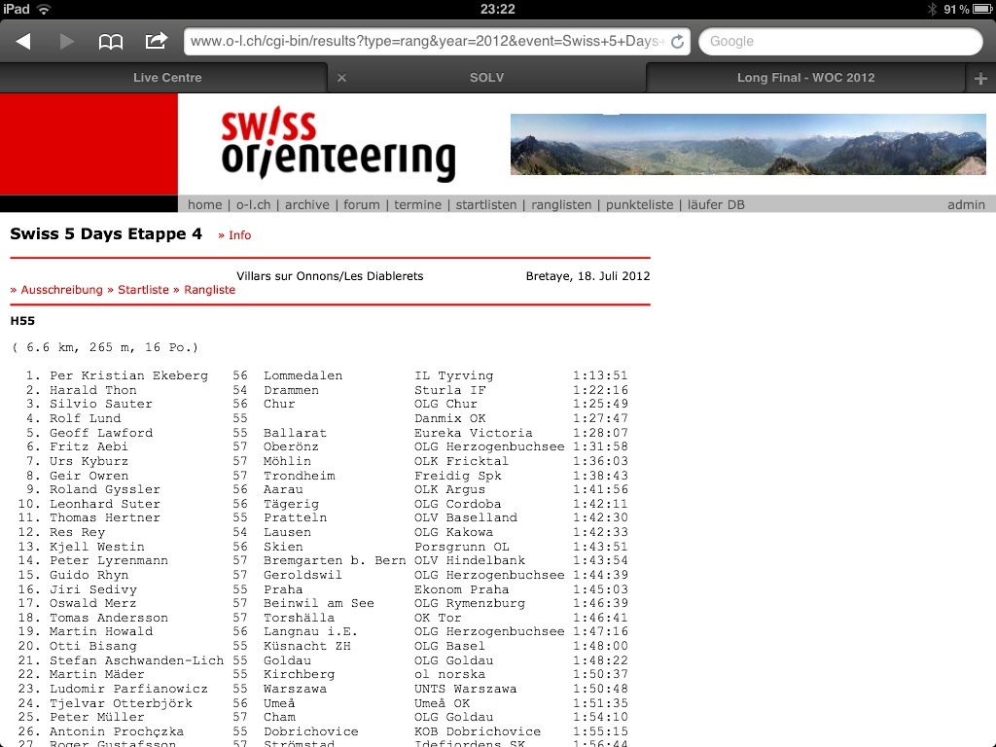This screenshot has height=747, width=996.
Task: Switch to the Long Final - WOC 2012 tab
Action: 805,78
